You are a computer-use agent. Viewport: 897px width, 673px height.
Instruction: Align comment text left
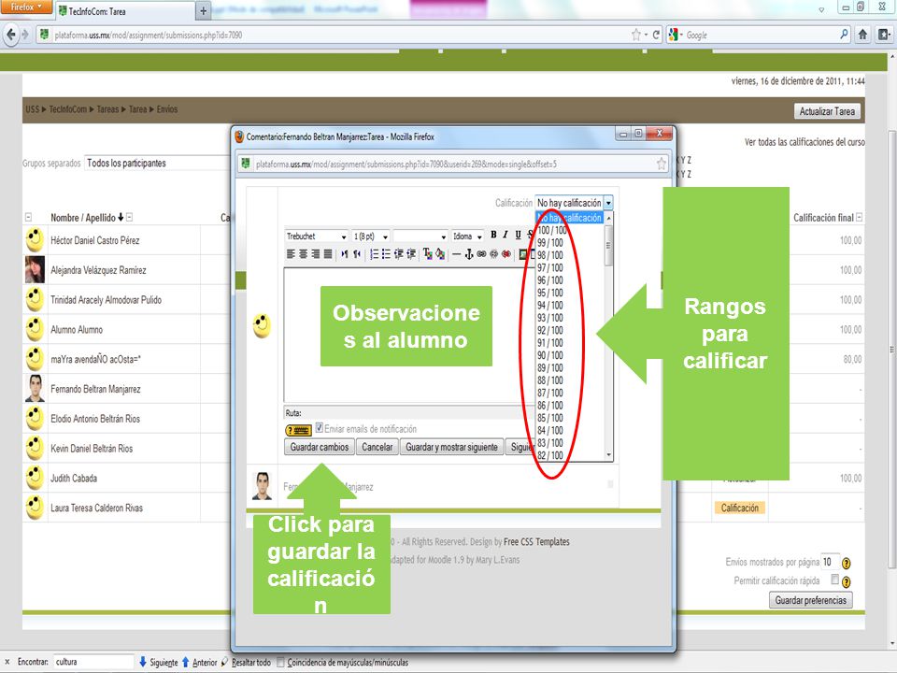[x=291, y=253]
